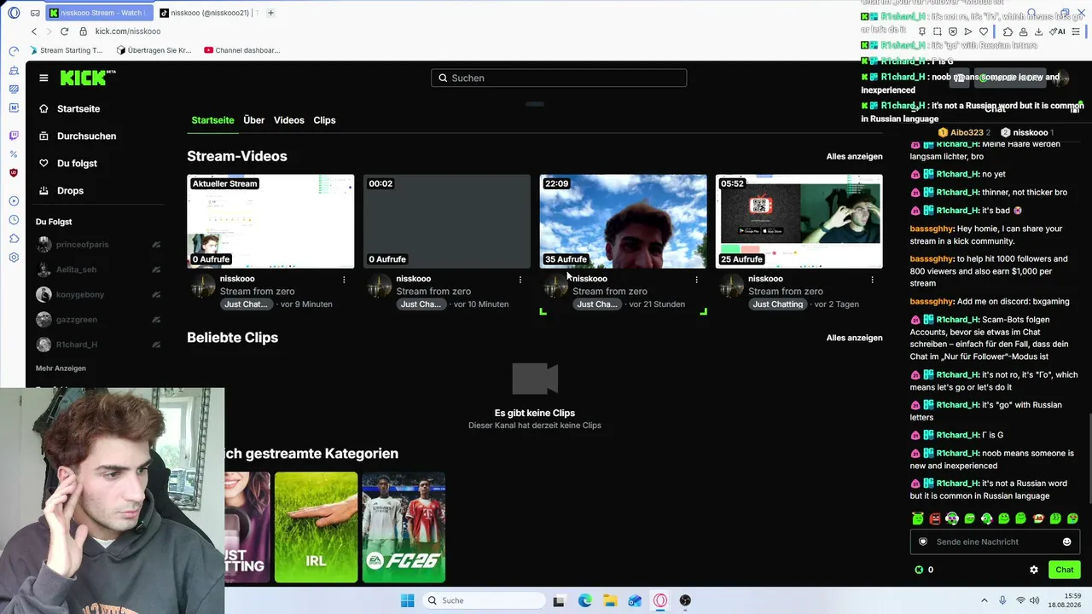Switch to the Über channel tab
This screenshot has width=1092, height=614.
pyautogui.click(x=253, y=120)
